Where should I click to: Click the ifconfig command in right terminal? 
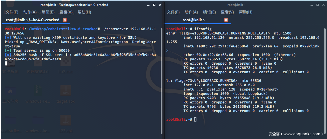point(203,29)
